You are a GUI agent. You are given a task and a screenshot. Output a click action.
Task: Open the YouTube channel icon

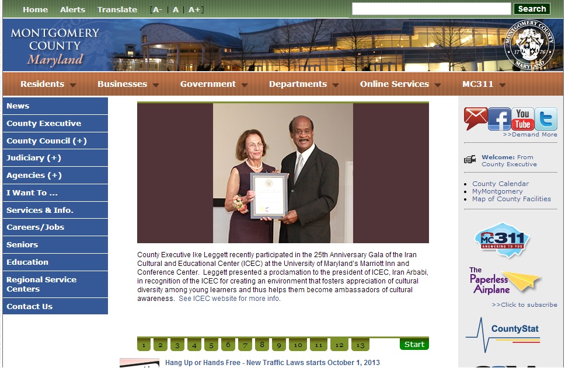[x=522, y=119]
